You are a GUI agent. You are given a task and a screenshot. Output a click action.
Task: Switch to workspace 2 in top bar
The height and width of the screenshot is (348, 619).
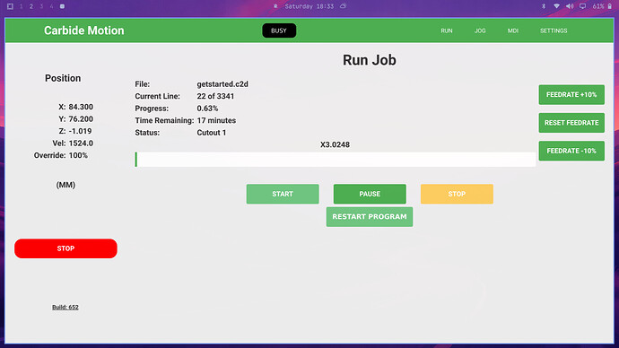click(31, 6)
